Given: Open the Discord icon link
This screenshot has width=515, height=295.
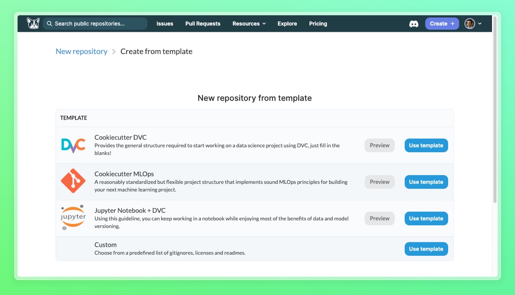Looking at the screenshot, I should coord(414,24).
